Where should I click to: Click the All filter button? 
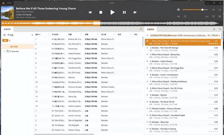pos(5,40)
